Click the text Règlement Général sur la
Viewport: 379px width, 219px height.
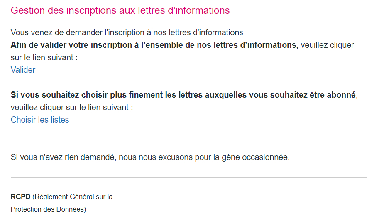coord(73,197)
